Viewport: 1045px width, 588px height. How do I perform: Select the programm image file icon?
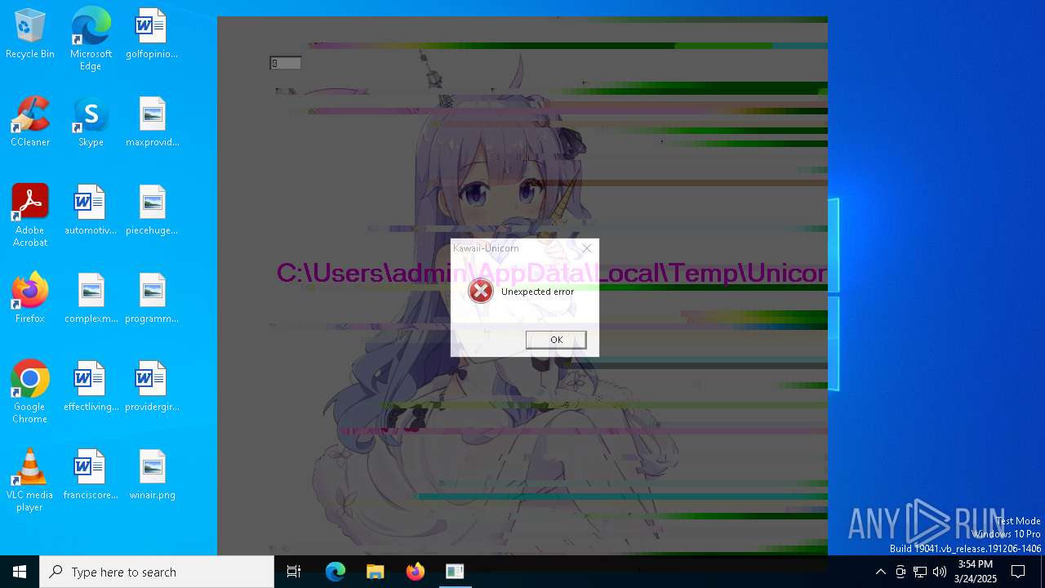(152, 299)
